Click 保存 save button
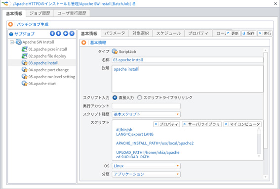The height and width of the screenshot is (189, 280). click(249, 33)
